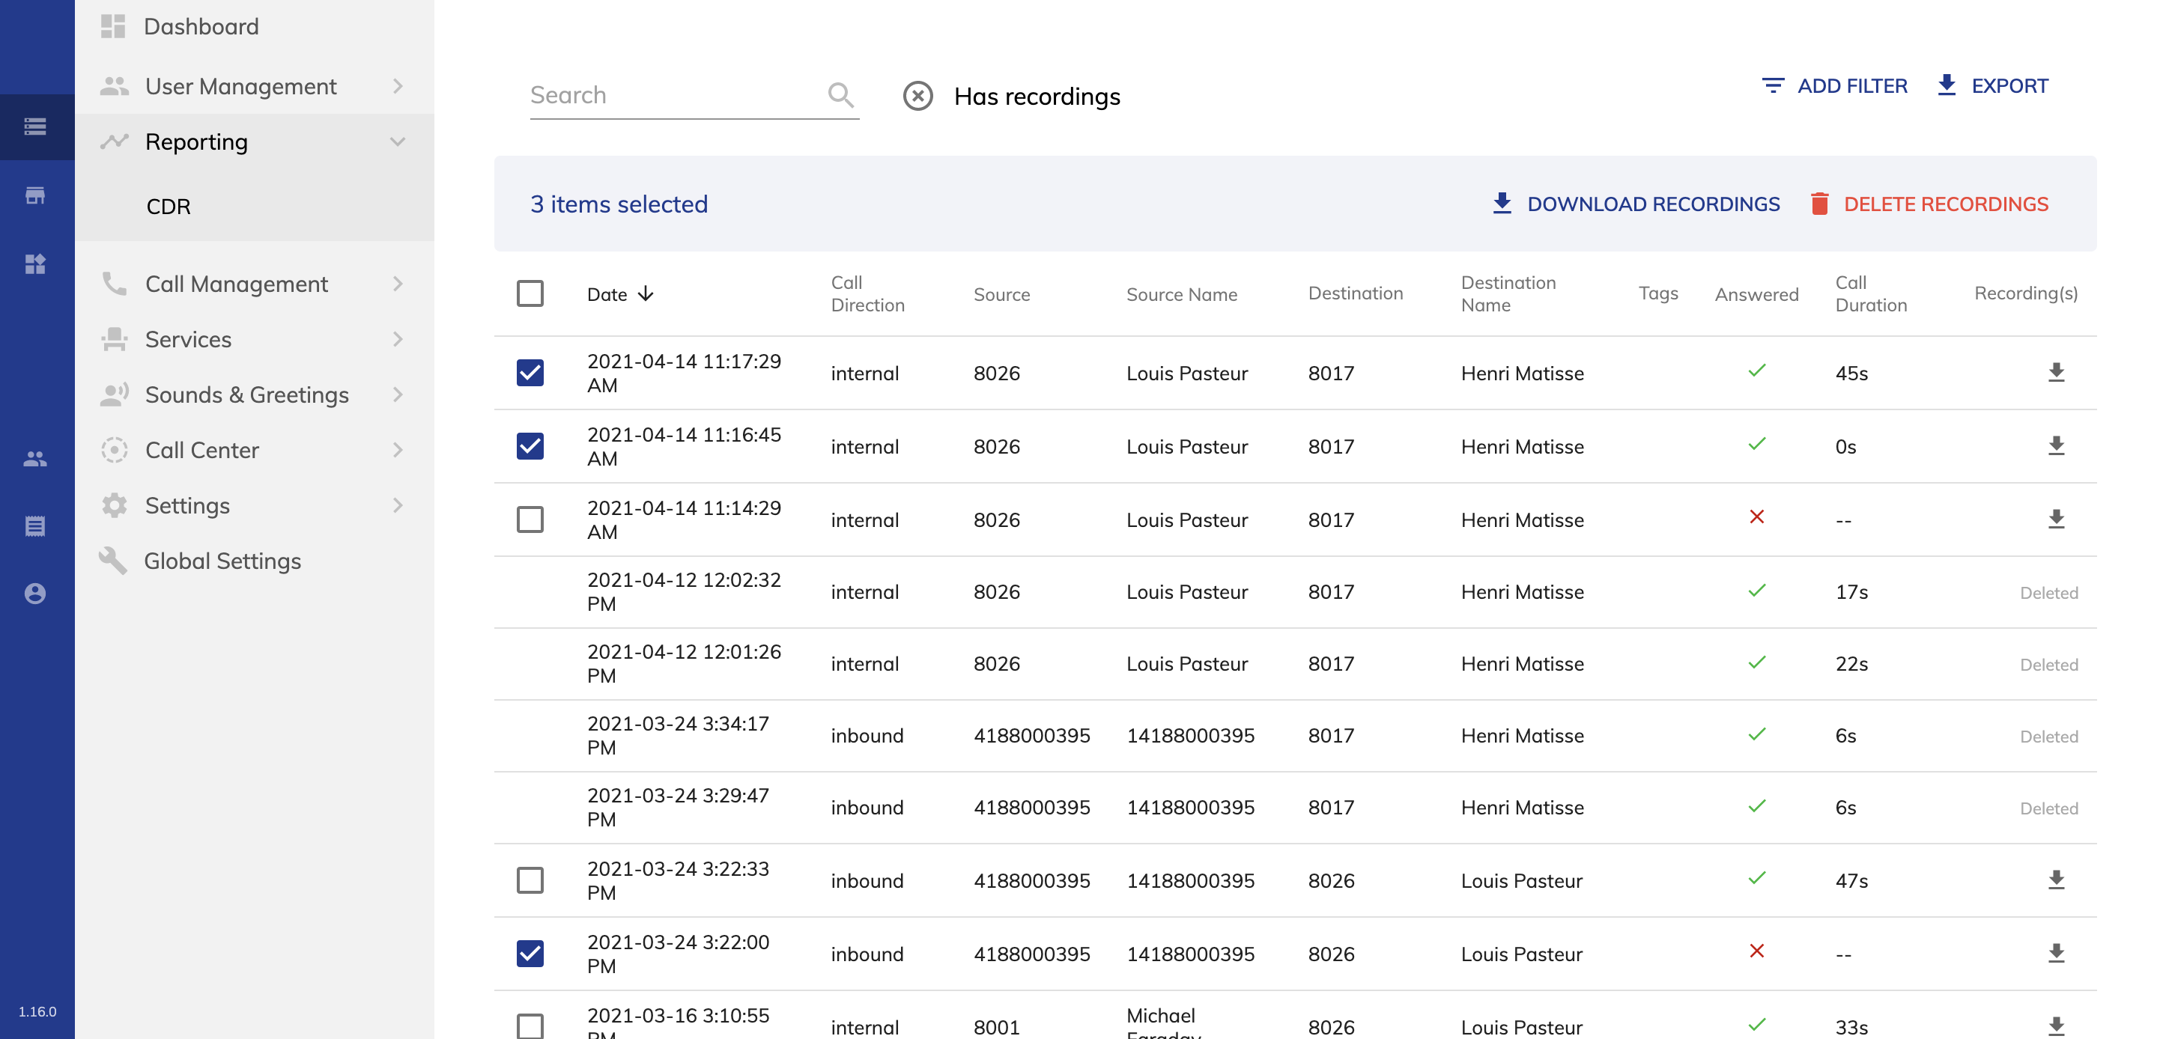Viewport: 2157px width, 1039px height.
Task: Expand the Call Management chevron
Action: (398, 284)
